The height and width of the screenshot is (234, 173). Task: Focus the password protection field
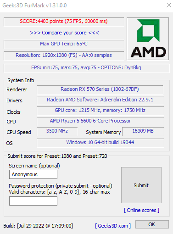click(x=33, y=201)
